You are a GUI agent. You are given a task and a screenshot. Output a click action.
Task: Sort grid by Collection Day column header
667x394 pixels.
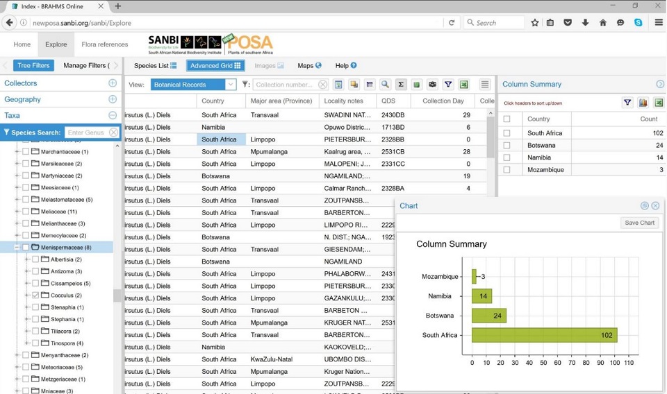[x=443, y=101]
